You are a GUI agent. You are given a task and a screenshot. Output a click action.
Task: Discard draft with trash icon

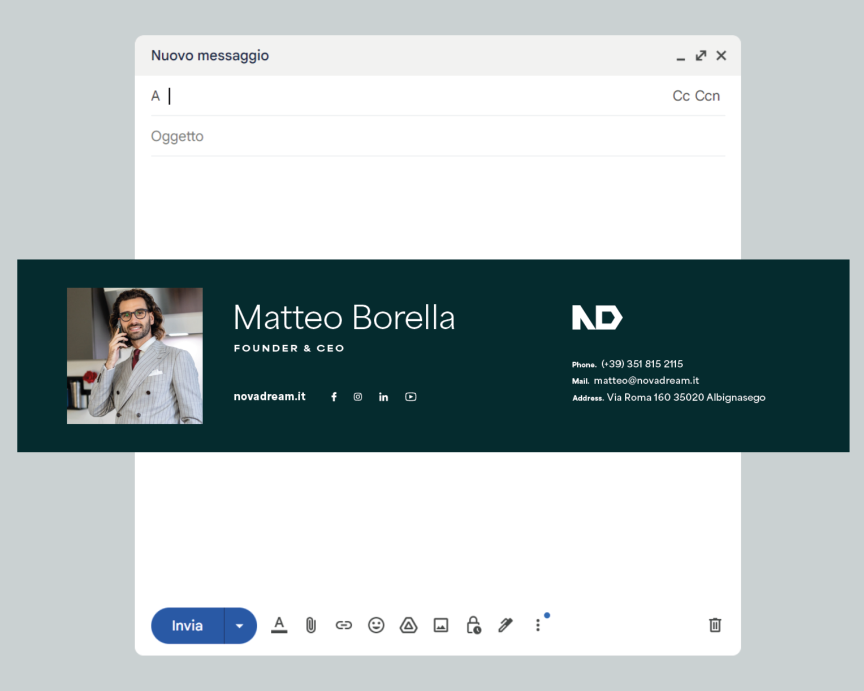[x=715, y=625]
